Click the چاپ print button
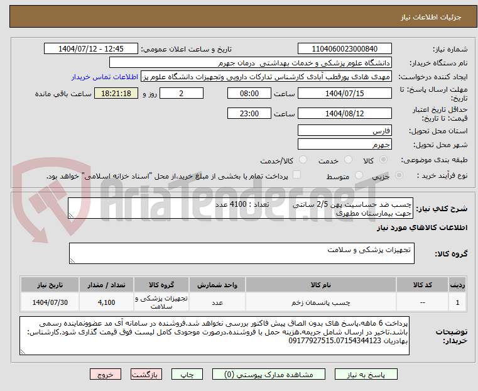 [187, 375]
